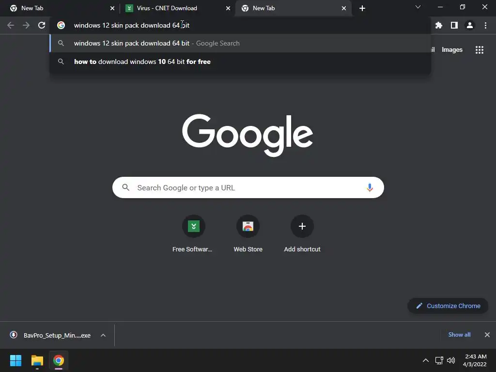Open the clock and date panel
Viewport: 496px width, 372px height.
pyautogui.click(x=475, y=360)
